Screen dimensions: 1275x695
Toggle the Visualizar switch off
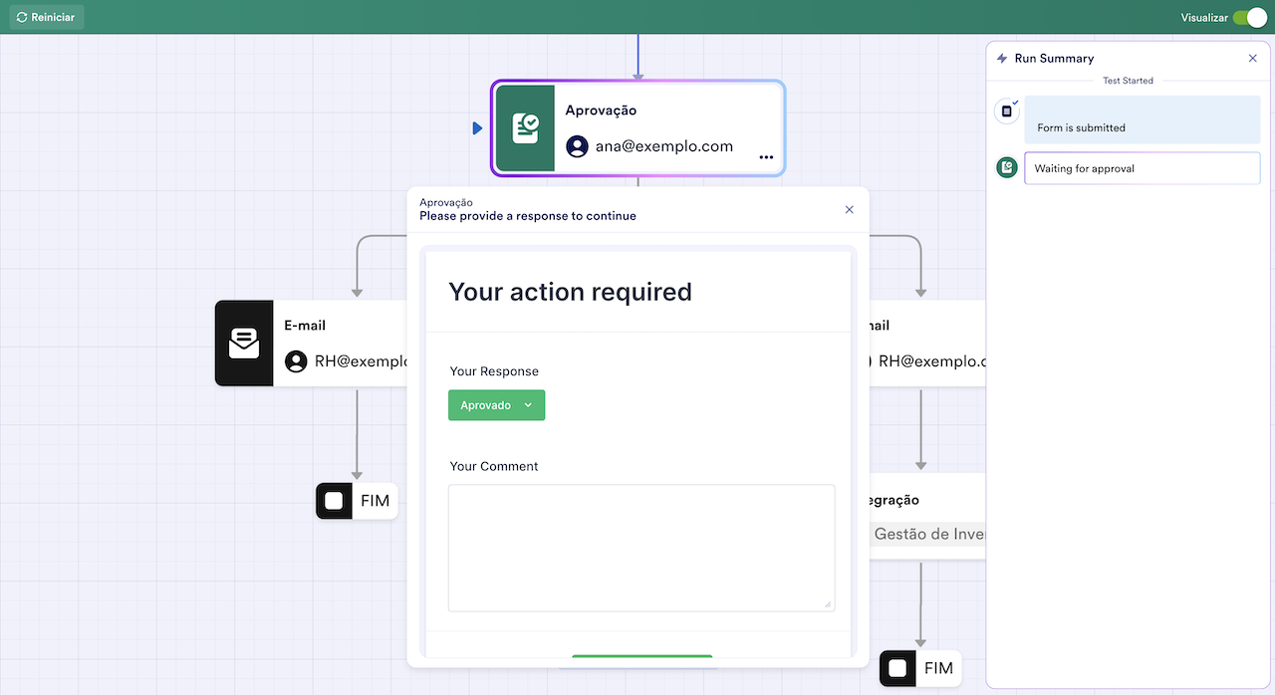pyautogui.click(x=1248, y=18)
